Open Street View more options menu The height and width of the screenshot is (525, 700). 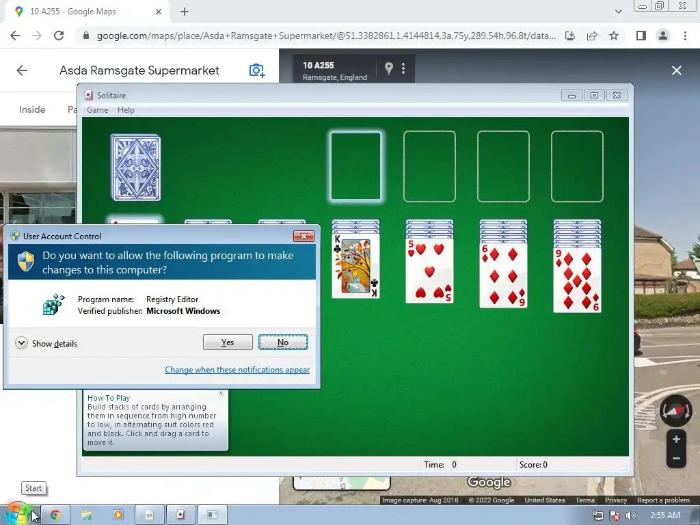point(403,68)
